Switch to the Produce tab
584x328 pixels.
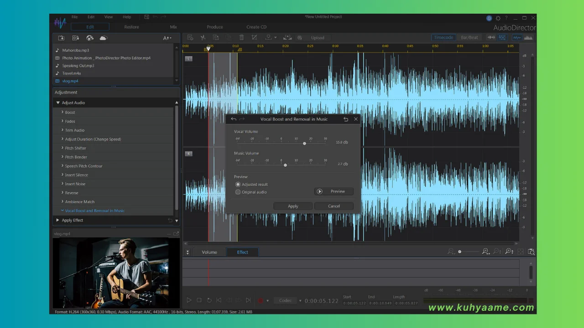pyautogui.click(x=215, y=27)
